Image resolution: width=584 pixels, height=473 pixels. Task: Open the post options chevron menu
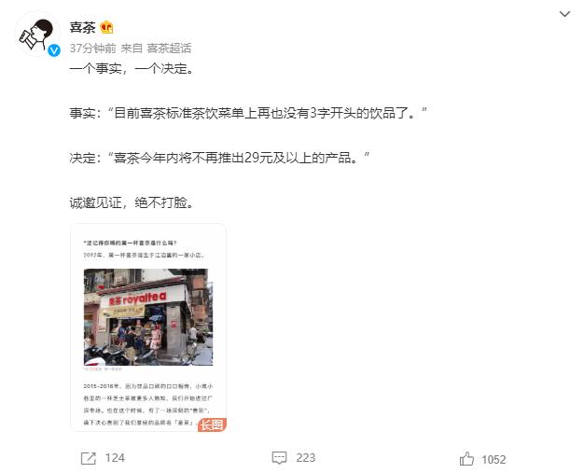click(x=564, y=14)
